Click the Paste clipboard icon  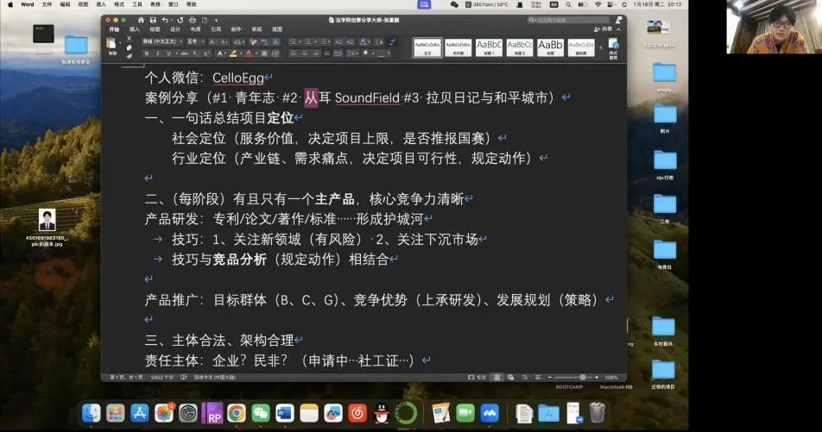pyautogui.click(x=111, y=45)
